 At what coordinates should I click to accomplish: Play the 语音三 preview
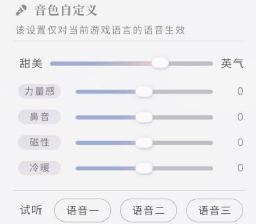[x=214, y=211]
